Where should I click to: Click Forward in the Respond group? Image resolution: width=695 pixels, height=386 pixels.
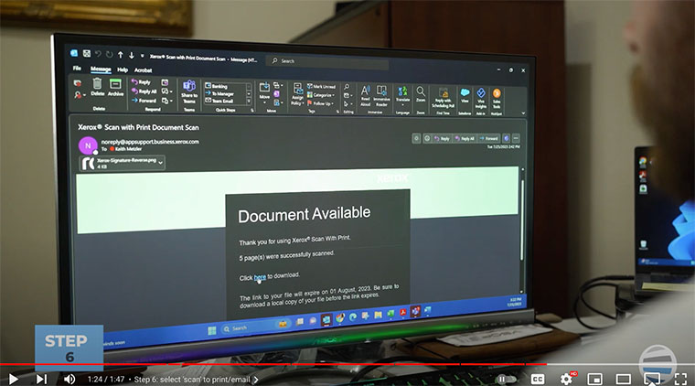point(144,101)
